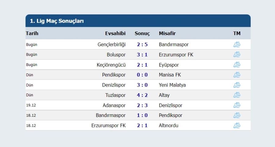Select away team Bandırmaspor in first row
Image resolution: width=275 pixels, height=147 pixels.
[x=174, y=45]
